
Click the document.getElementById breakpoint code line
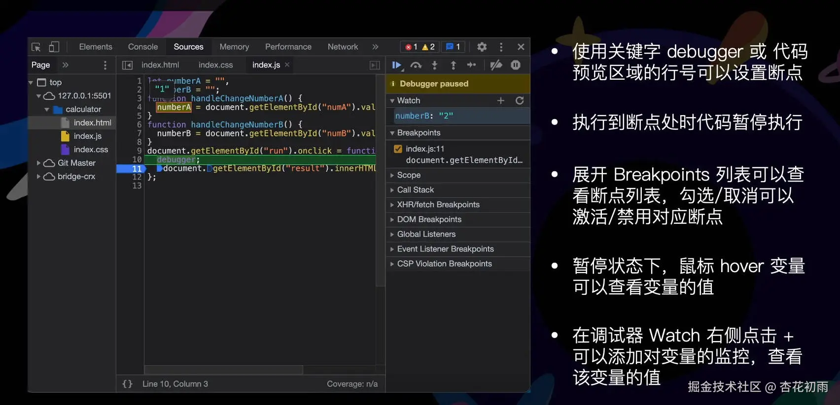tap(464, 160)
